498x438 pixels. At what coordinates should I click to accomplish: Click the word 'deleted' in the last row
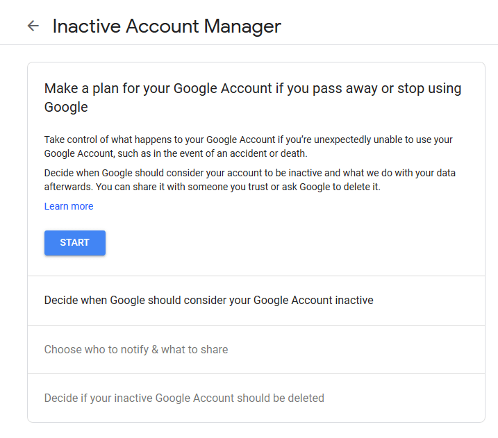[x=304, y=398]
